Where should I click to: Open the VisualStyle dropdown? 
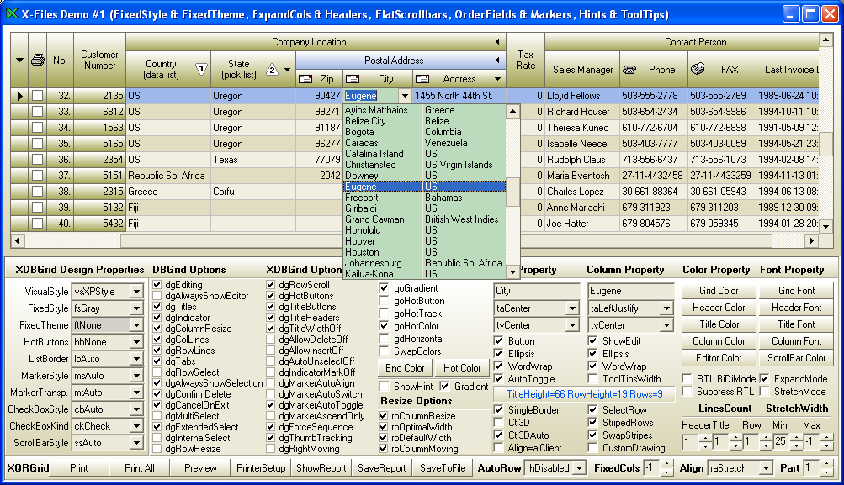pos(135,292)
